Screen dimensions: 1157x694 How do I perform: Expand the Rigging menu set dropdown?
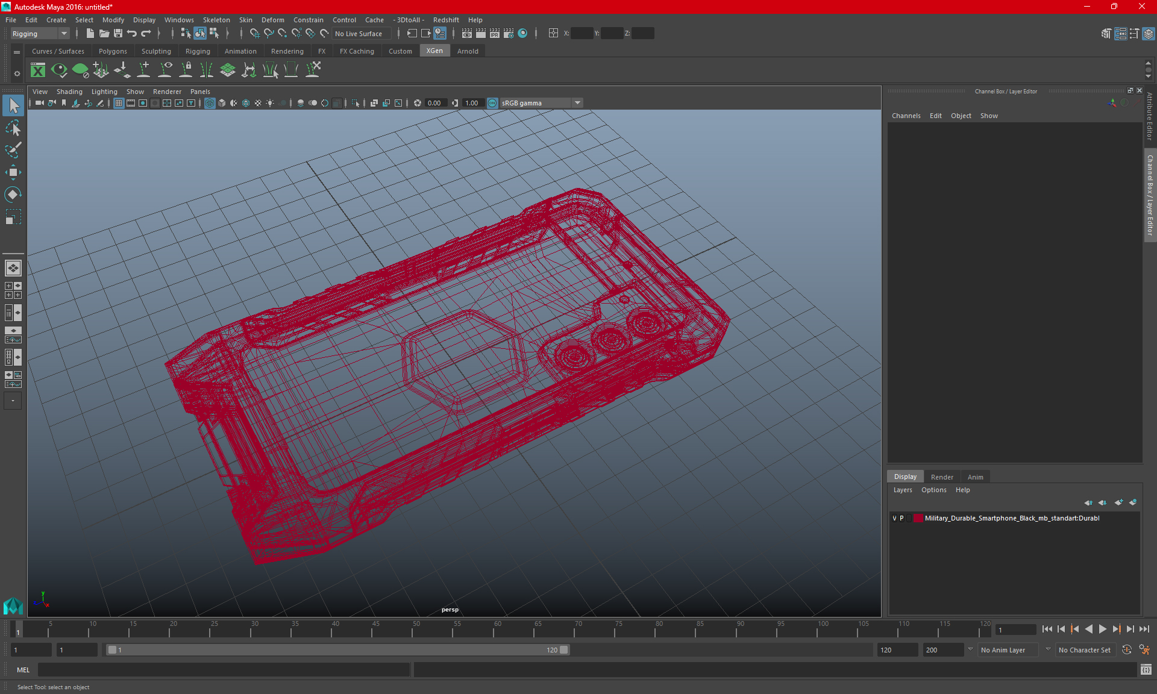click(63, 34)
